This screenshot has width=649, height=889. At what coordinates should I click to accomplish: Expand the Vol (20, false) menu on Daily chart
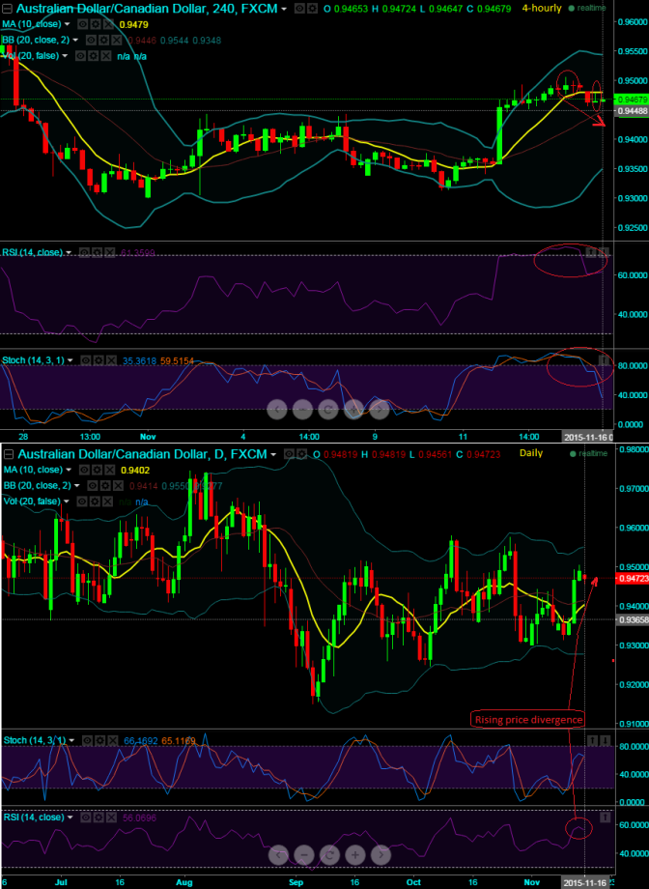coord(65,502)
